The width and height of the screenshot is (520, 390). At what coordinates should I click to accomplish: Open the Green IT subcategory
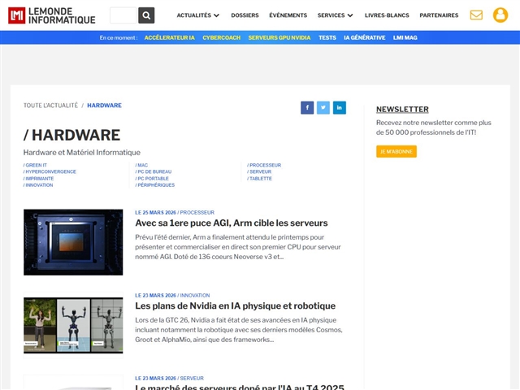[x=35, y=165]
